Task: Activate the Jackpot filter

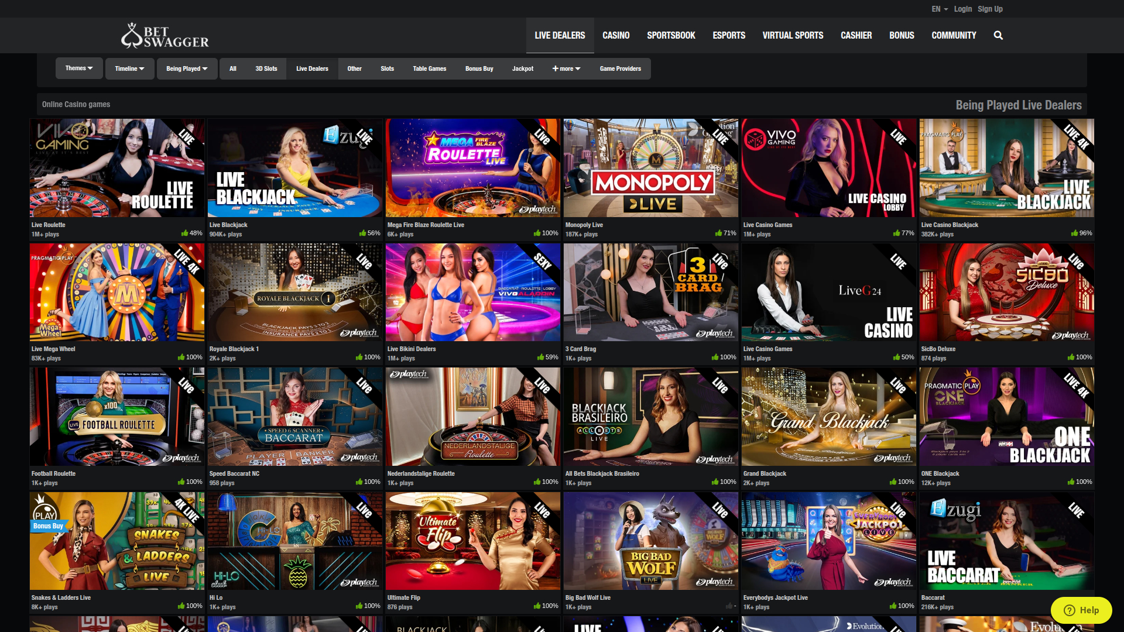Action: 523,68
